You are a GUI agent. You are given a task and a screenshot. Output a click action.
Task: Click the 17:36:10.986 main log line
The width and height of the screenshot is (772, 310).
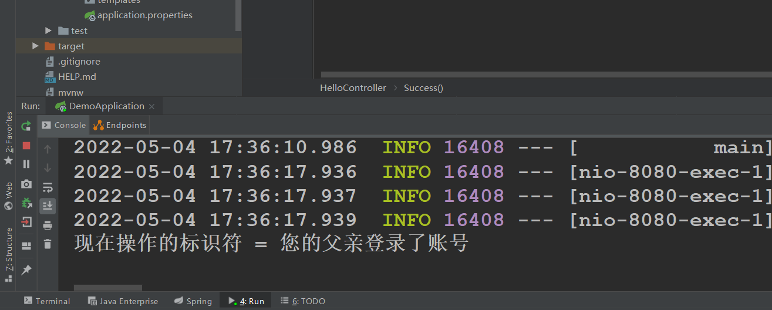pyautogui.click(x=423, y=147)
